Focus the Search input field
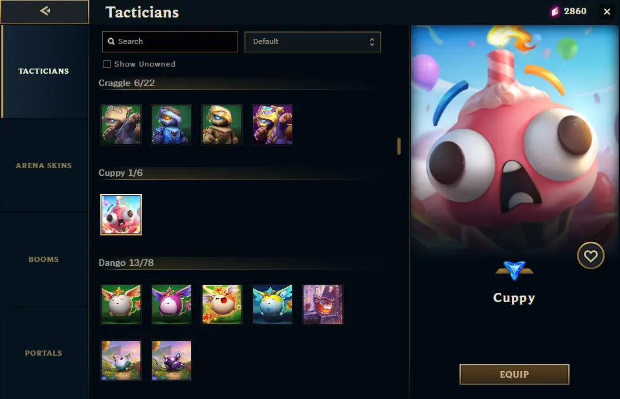The height and width of the screenshot is (399, 620). [170, 41]
